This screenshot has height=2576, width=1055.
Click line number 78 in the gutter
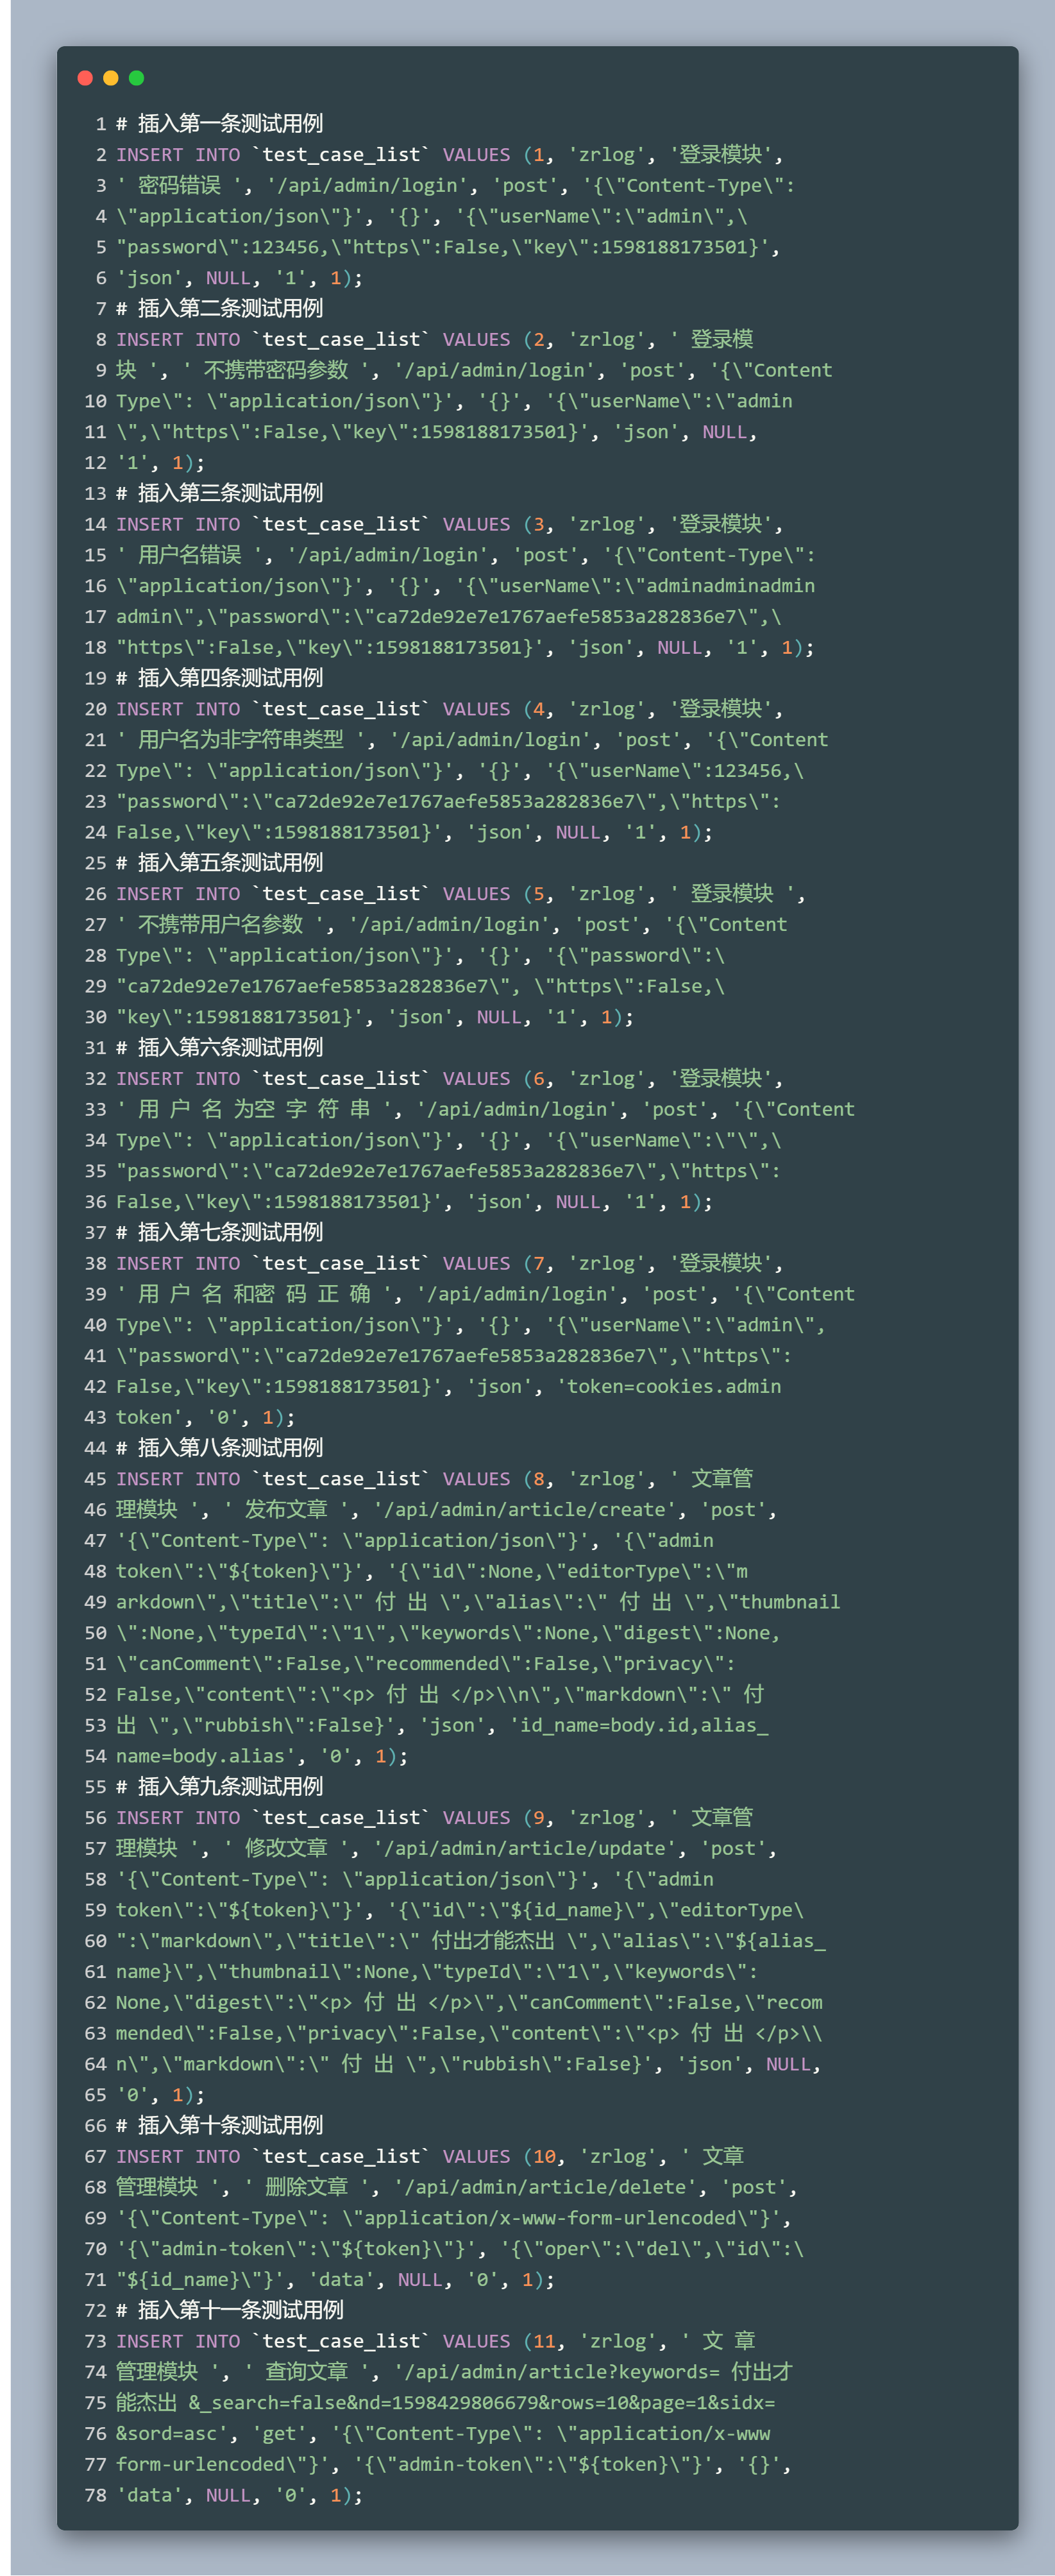[x=95, y=2495]
